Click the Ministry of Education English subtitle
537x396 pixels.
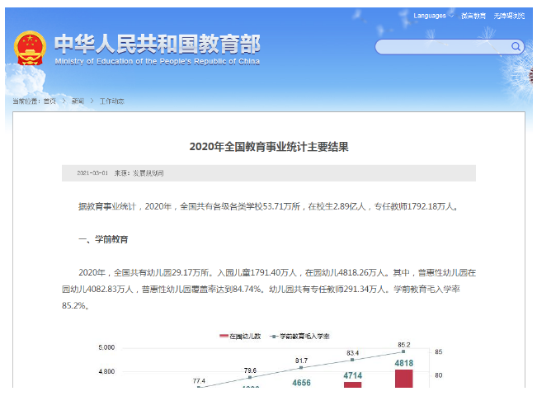158,62
